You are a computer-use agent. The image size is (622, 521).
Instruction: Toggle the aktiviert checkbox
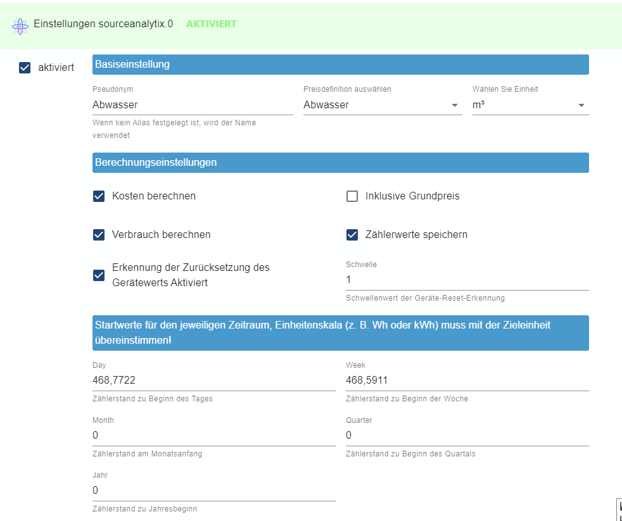click(25, 67)
